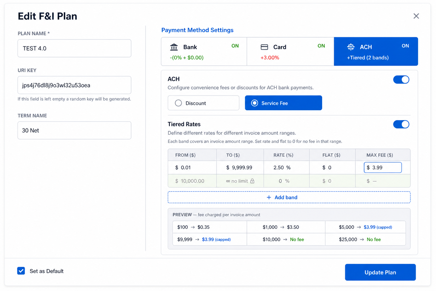Uncheck the Set as Default checkbox
436x291 pixels.
click(21, 271)
